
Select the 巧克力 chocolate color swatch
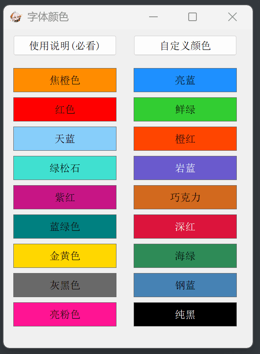click(185, 197)
